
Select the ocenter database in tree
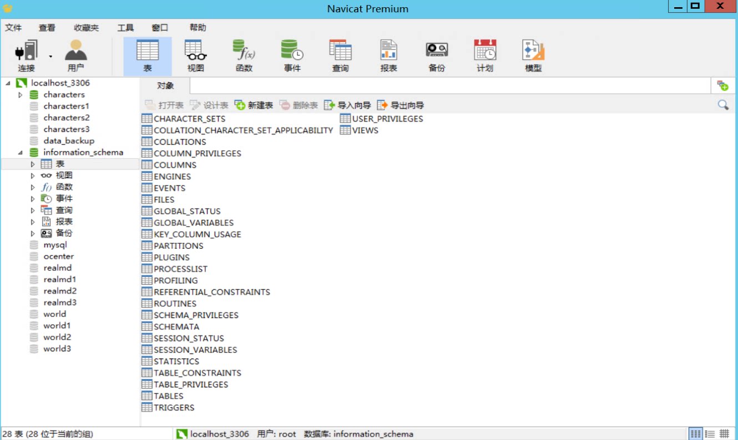point(58,257)
